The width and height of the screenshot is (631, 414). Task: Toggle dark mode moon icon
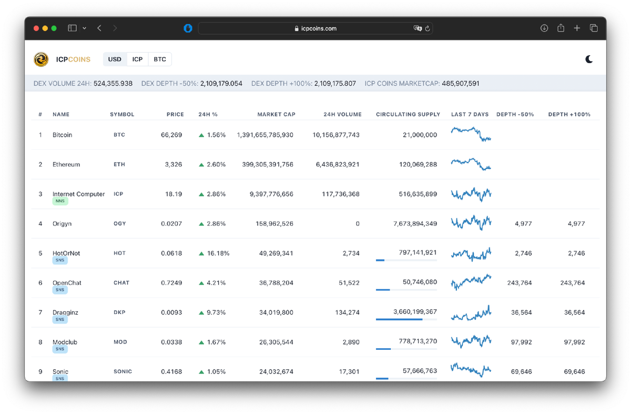589,59
